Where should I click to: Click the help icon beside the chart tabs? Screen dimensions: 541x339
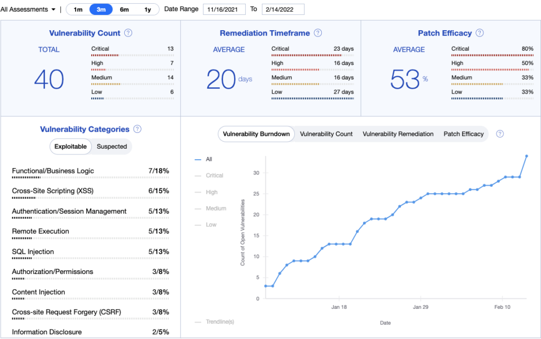(x=499, y=134)
